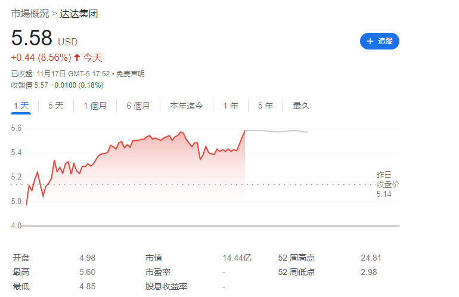This screenshot has width=459, height=297.
Task: Click the 达达集团 breadcrumb title
Action: (79, 14)
